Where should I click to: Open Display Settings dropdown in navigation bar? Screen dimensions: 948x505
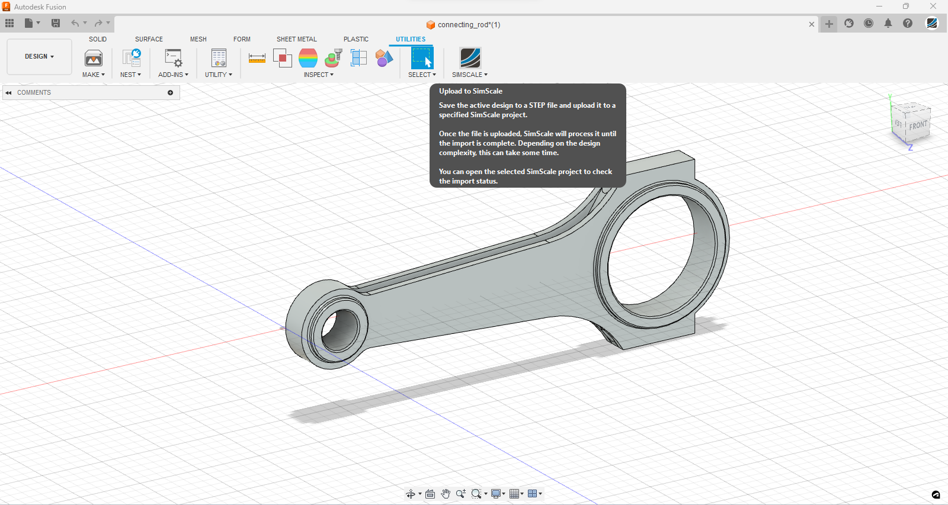498,494
